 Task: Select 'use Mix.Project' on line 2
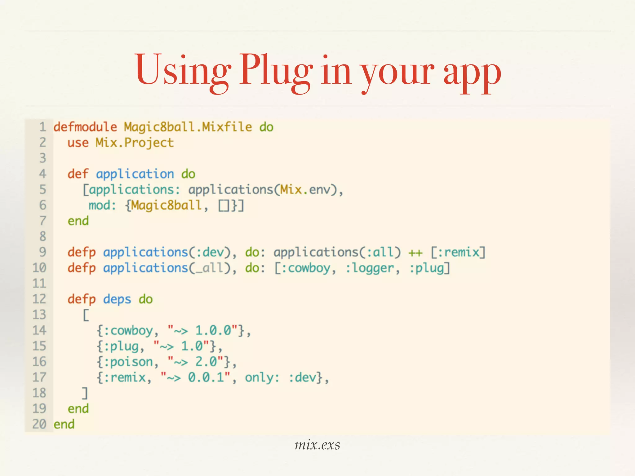coord(121,143)
